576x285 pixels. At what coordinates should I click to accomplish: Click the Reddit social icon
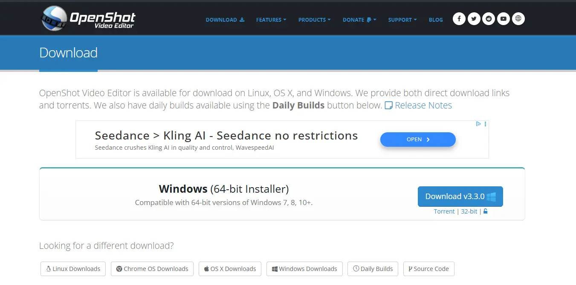(489, 19)
